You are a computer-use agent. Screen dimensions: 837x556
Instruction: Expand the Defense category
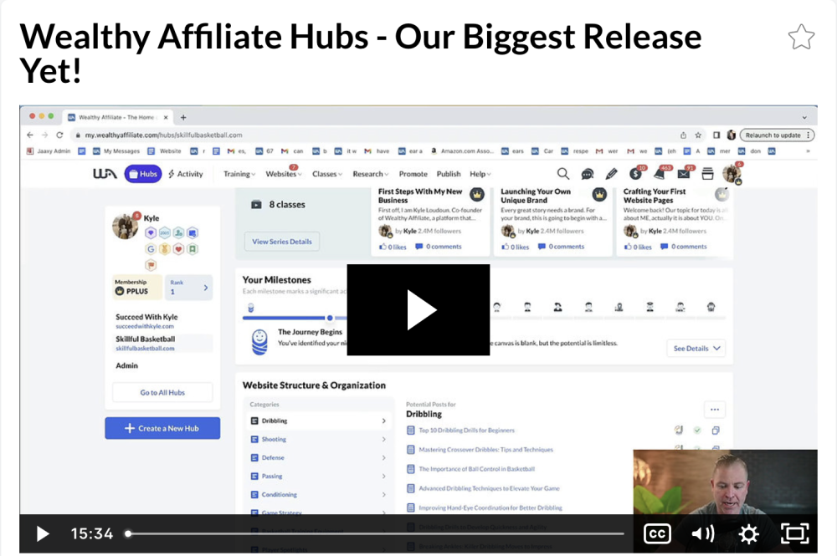click(x=318, y=457)
